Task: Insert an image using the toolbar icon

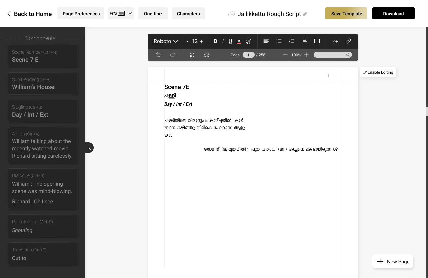Action: point(335,41)
